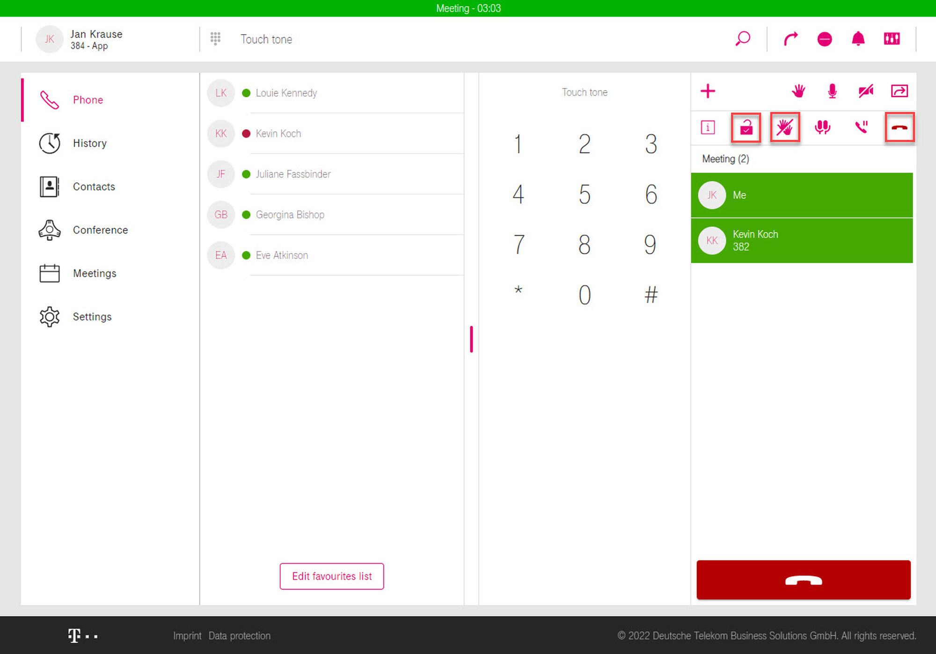Go to the Conference section
This screenshot has width=936, height=654.
(x=100, y=230)
